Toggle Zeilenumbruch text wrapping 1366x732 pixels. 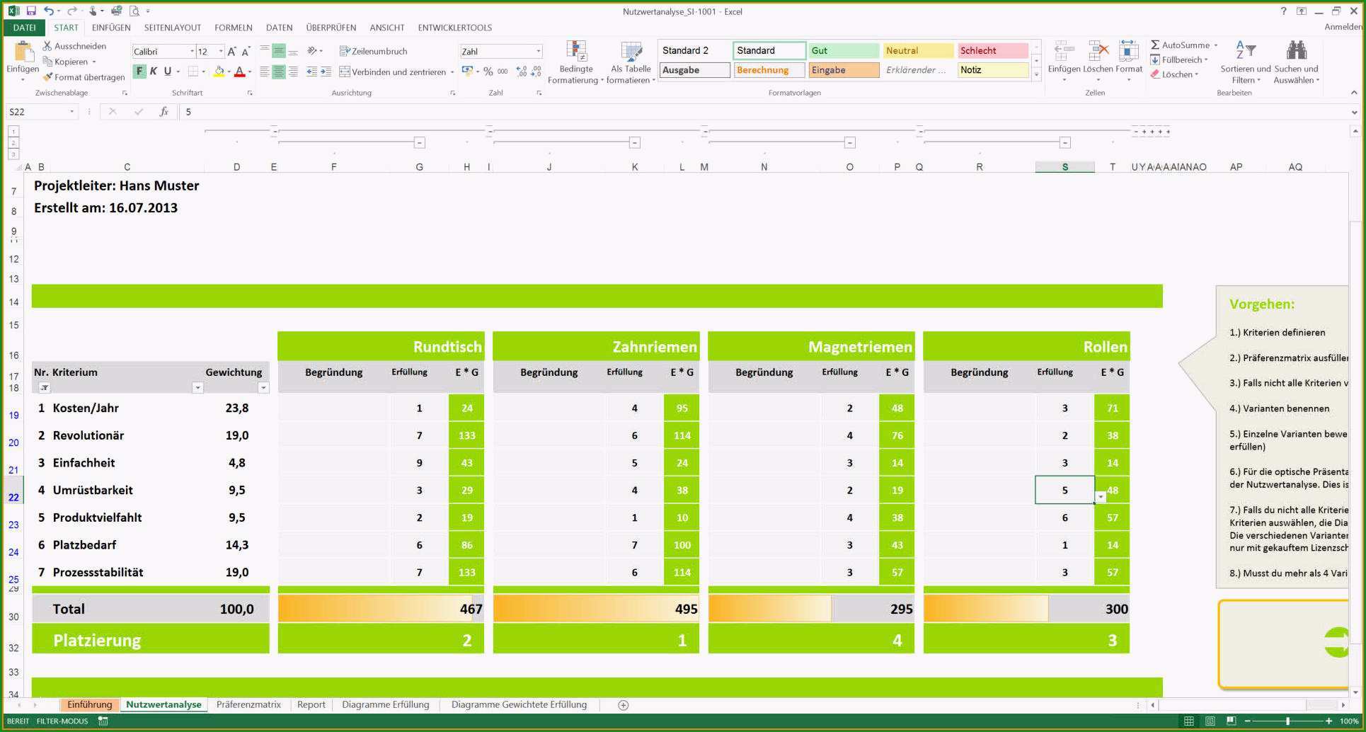pyautogui.click(x=374, y=51)
